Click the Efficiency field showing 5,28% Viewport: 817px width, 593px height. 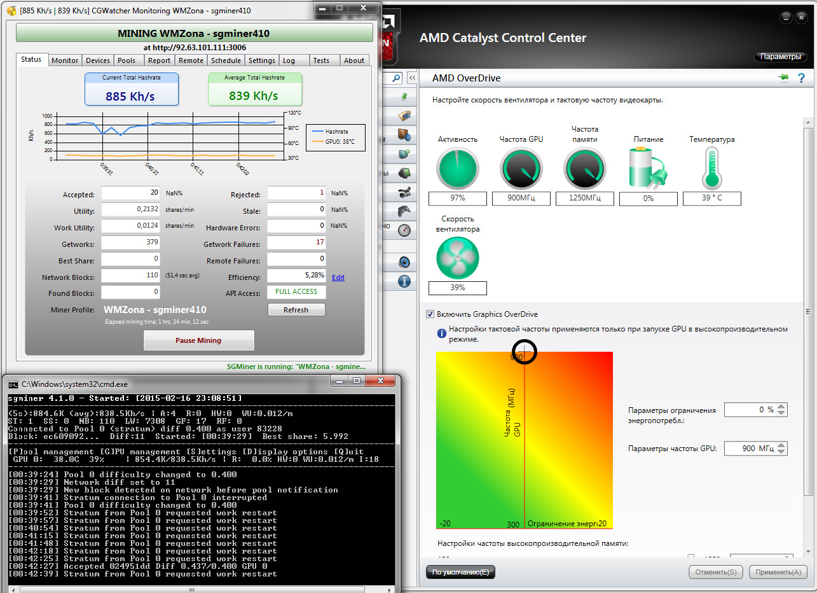click(297, 276)
